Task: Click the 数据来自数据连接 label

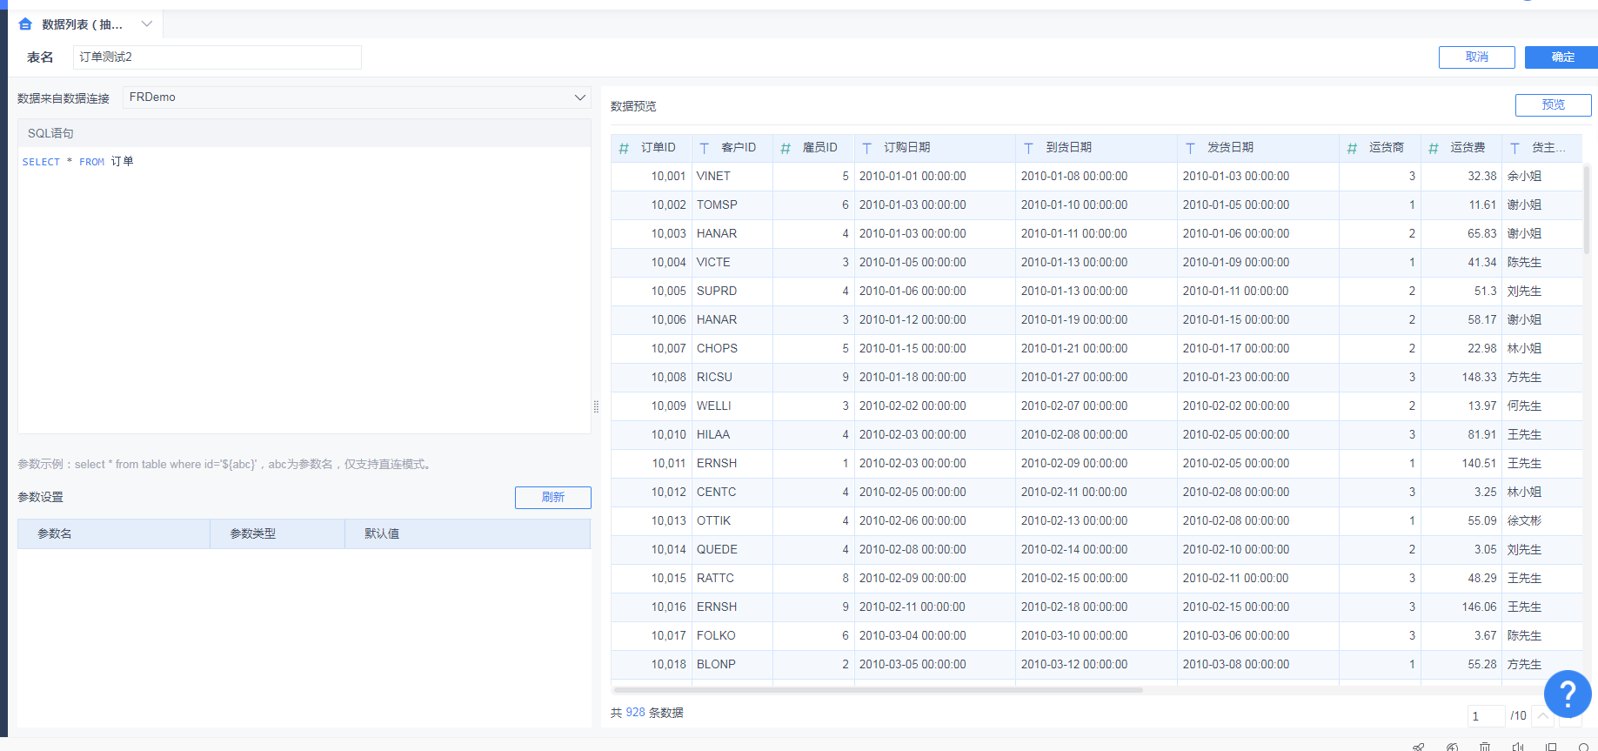Action: coord(64,98)
